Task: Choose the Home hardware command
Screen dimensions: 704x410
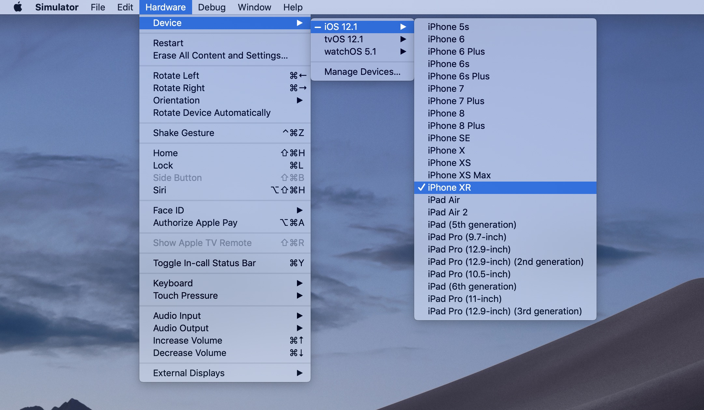Action: [225, 153]
